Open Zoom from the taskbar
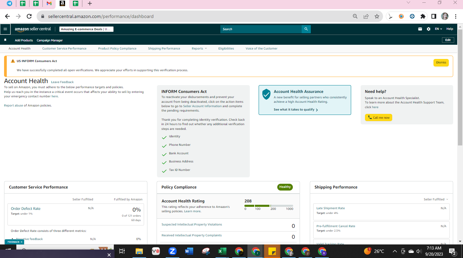Viewport: 463px width, 258px height. tap(173, 251)
